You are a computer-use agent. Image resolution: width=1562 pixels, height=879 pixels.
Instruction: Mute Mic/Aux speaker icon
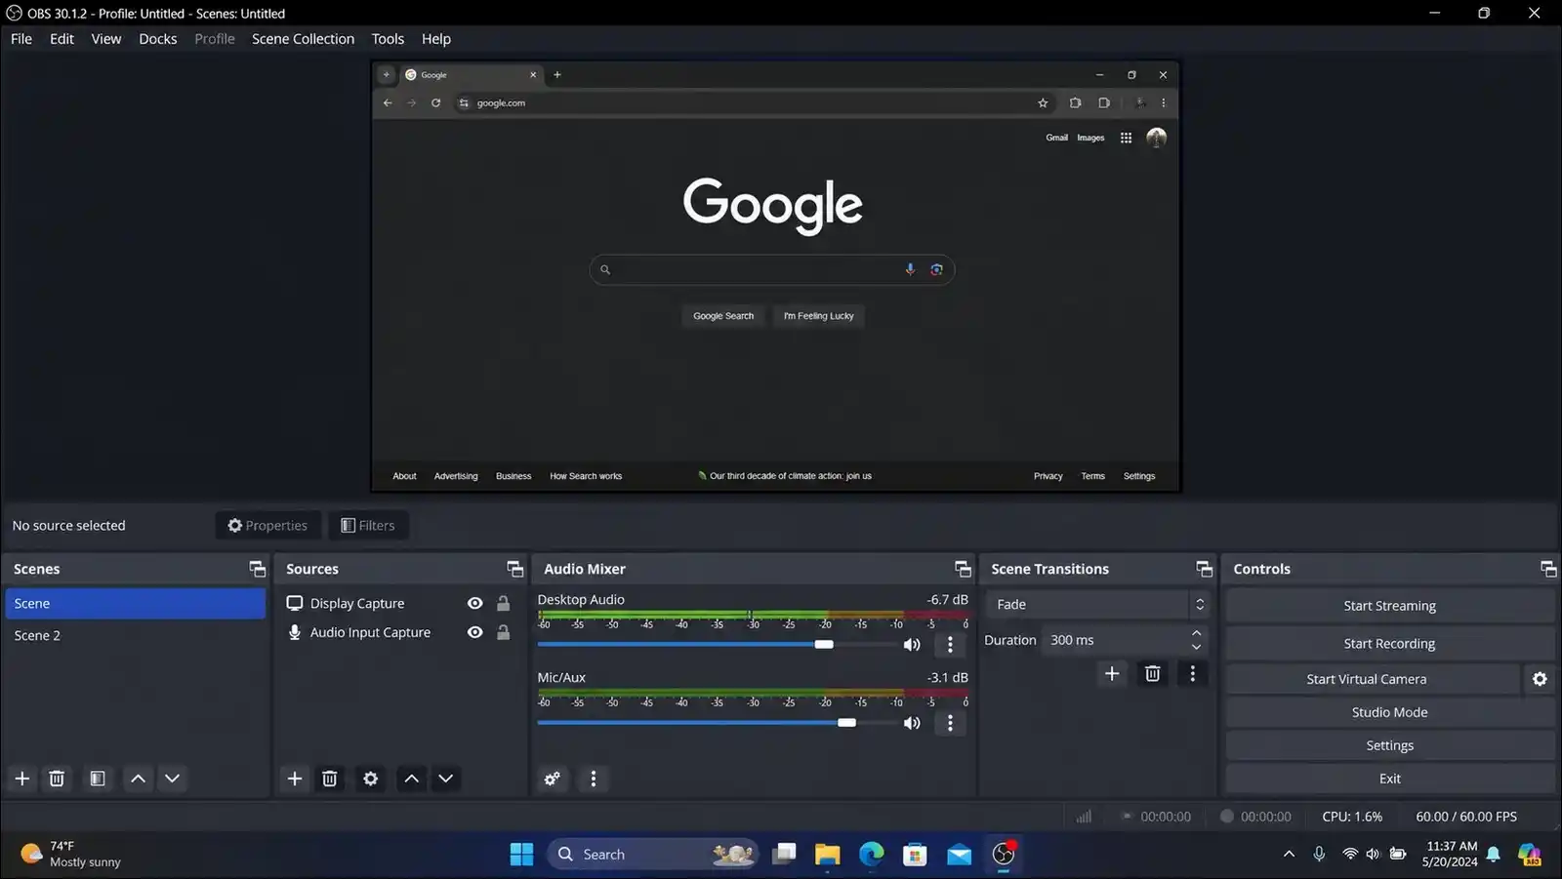click(x=912, y=723)
